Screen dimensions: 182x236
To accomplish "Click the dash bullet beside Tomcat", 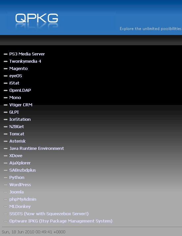I will 6,134.
